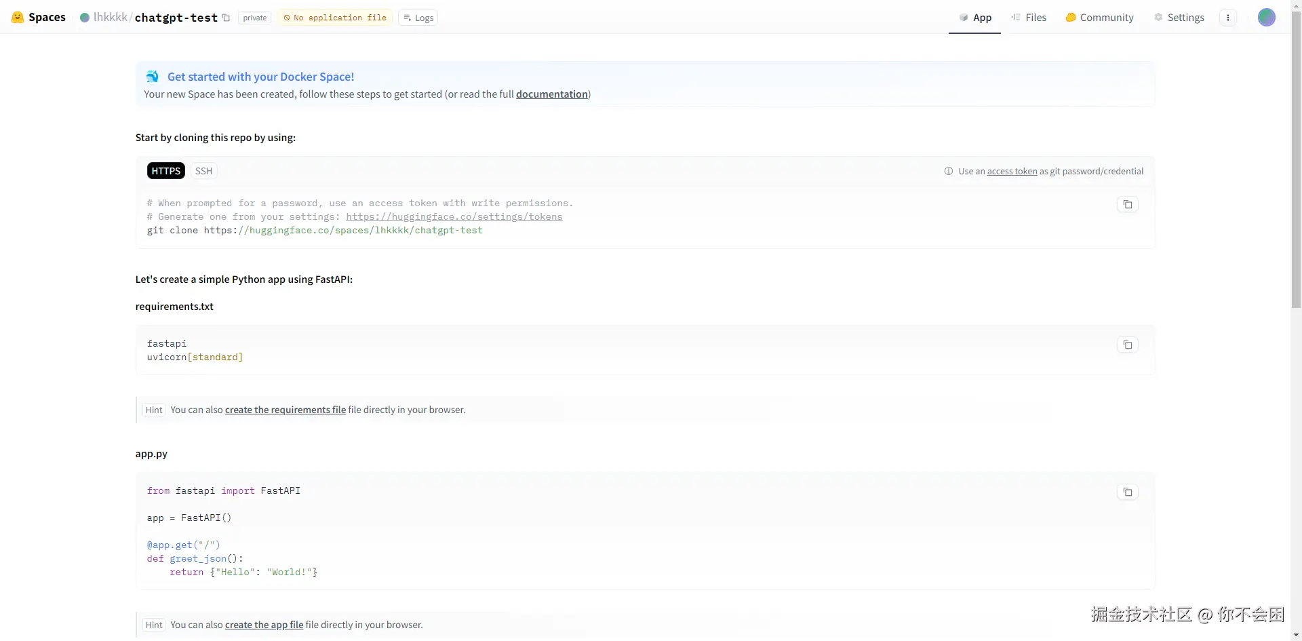Click the 'app.py' heading
This screenshot has width=1302, height=641.
coord(151,454)
